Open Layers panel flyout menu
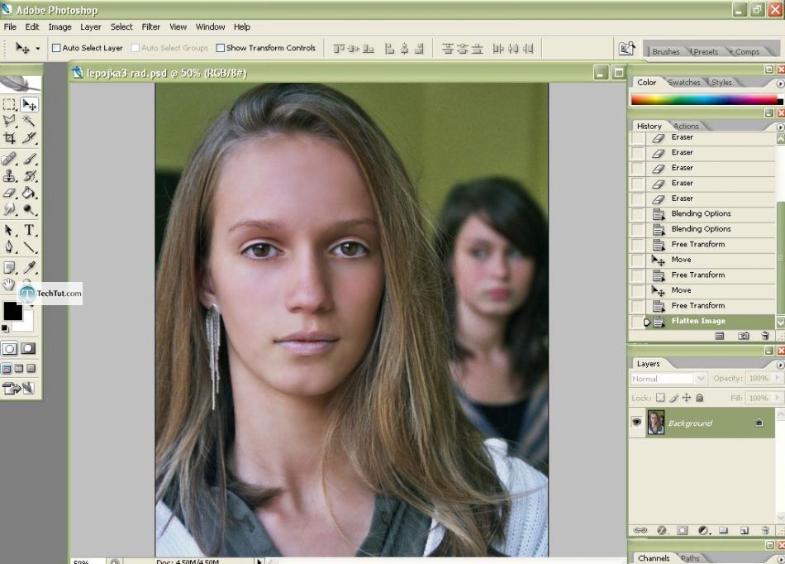Image resolution: width=785 pixels, height=564 pixels. point(780,366)
